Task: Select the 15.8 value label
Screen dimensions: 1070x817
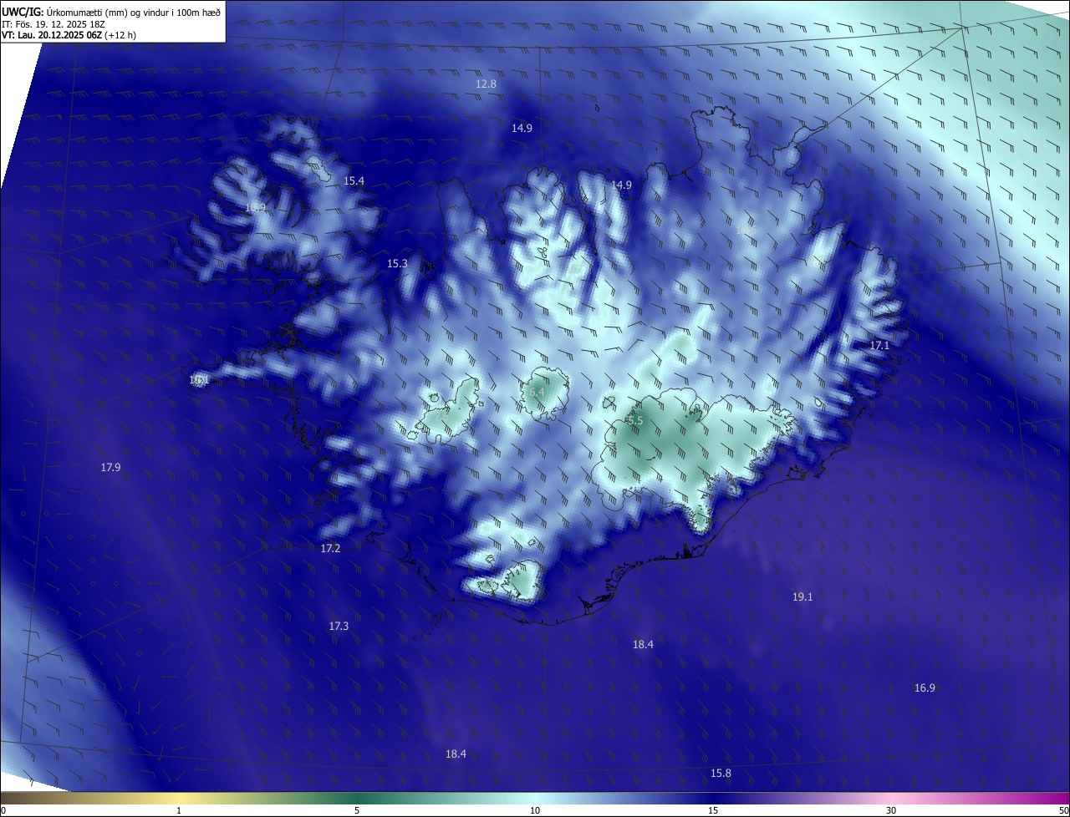Action: (721, 774)
